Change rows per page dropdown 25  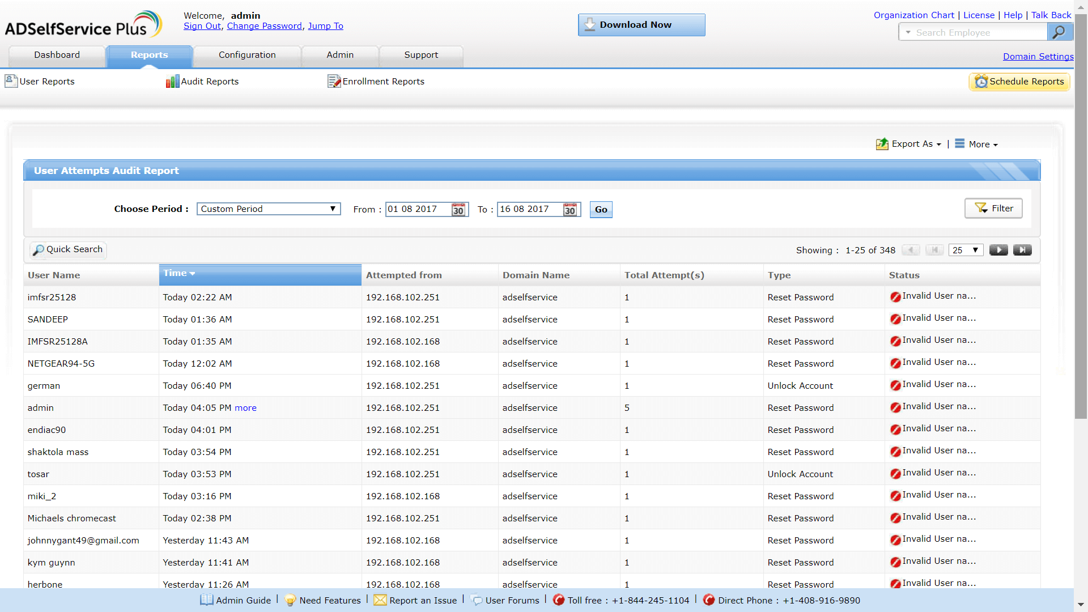tap(965, 250)
